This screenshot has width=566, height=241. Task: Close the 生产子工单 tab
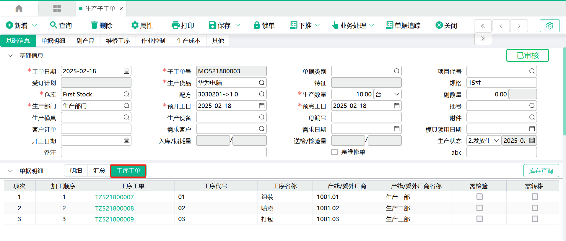point(121,9)
